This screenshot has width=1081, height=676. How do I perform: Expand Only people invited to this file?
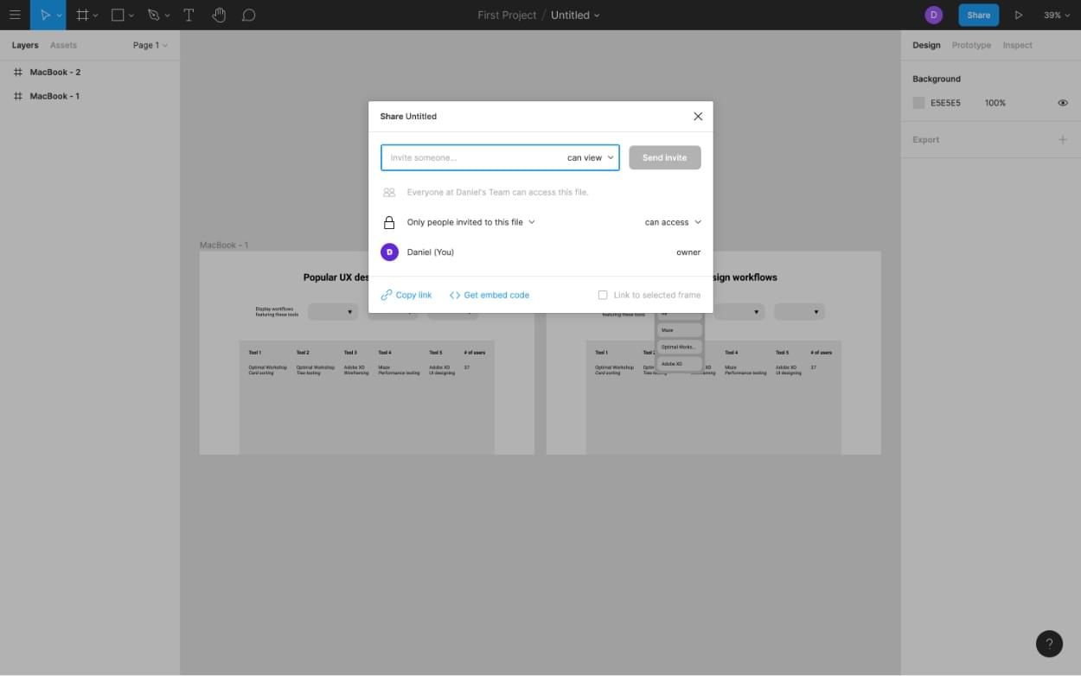[471, 222]
